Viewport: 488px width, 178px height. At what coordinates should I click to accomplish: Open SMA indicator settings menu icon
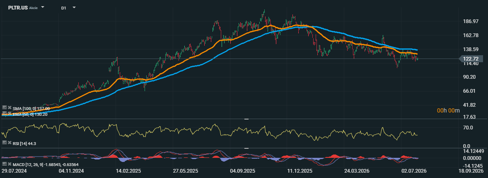pos(5,108)
